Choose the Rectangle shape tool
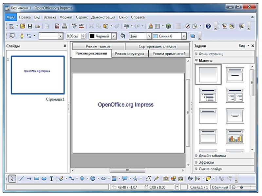The height and width of the screenshot is (196, 262). pyautogui.click(x=36, y=178)
